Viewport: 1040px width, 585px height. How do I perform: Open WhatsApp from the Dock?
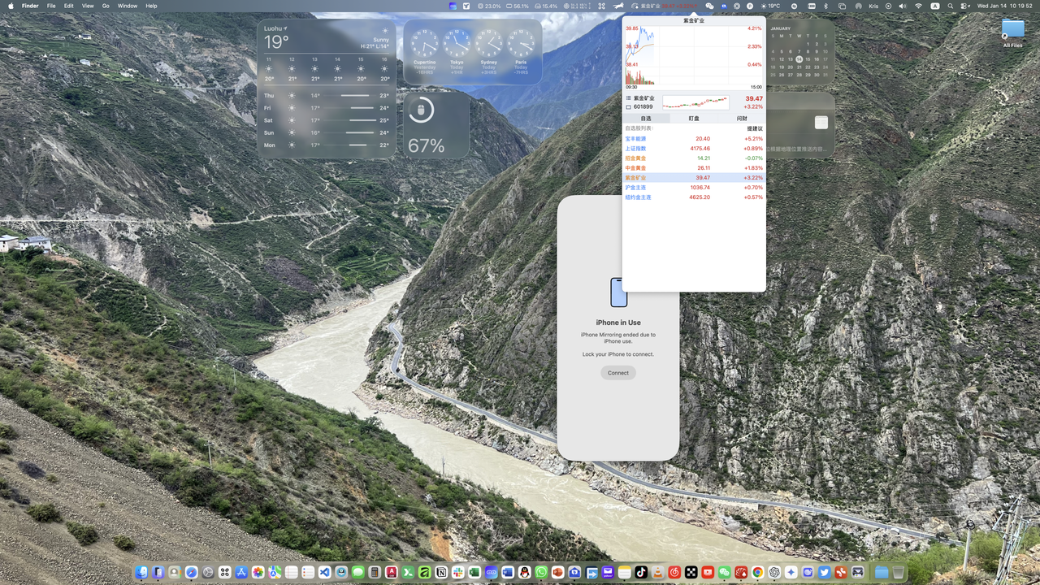pyautogui.click(x=539, y=574)
